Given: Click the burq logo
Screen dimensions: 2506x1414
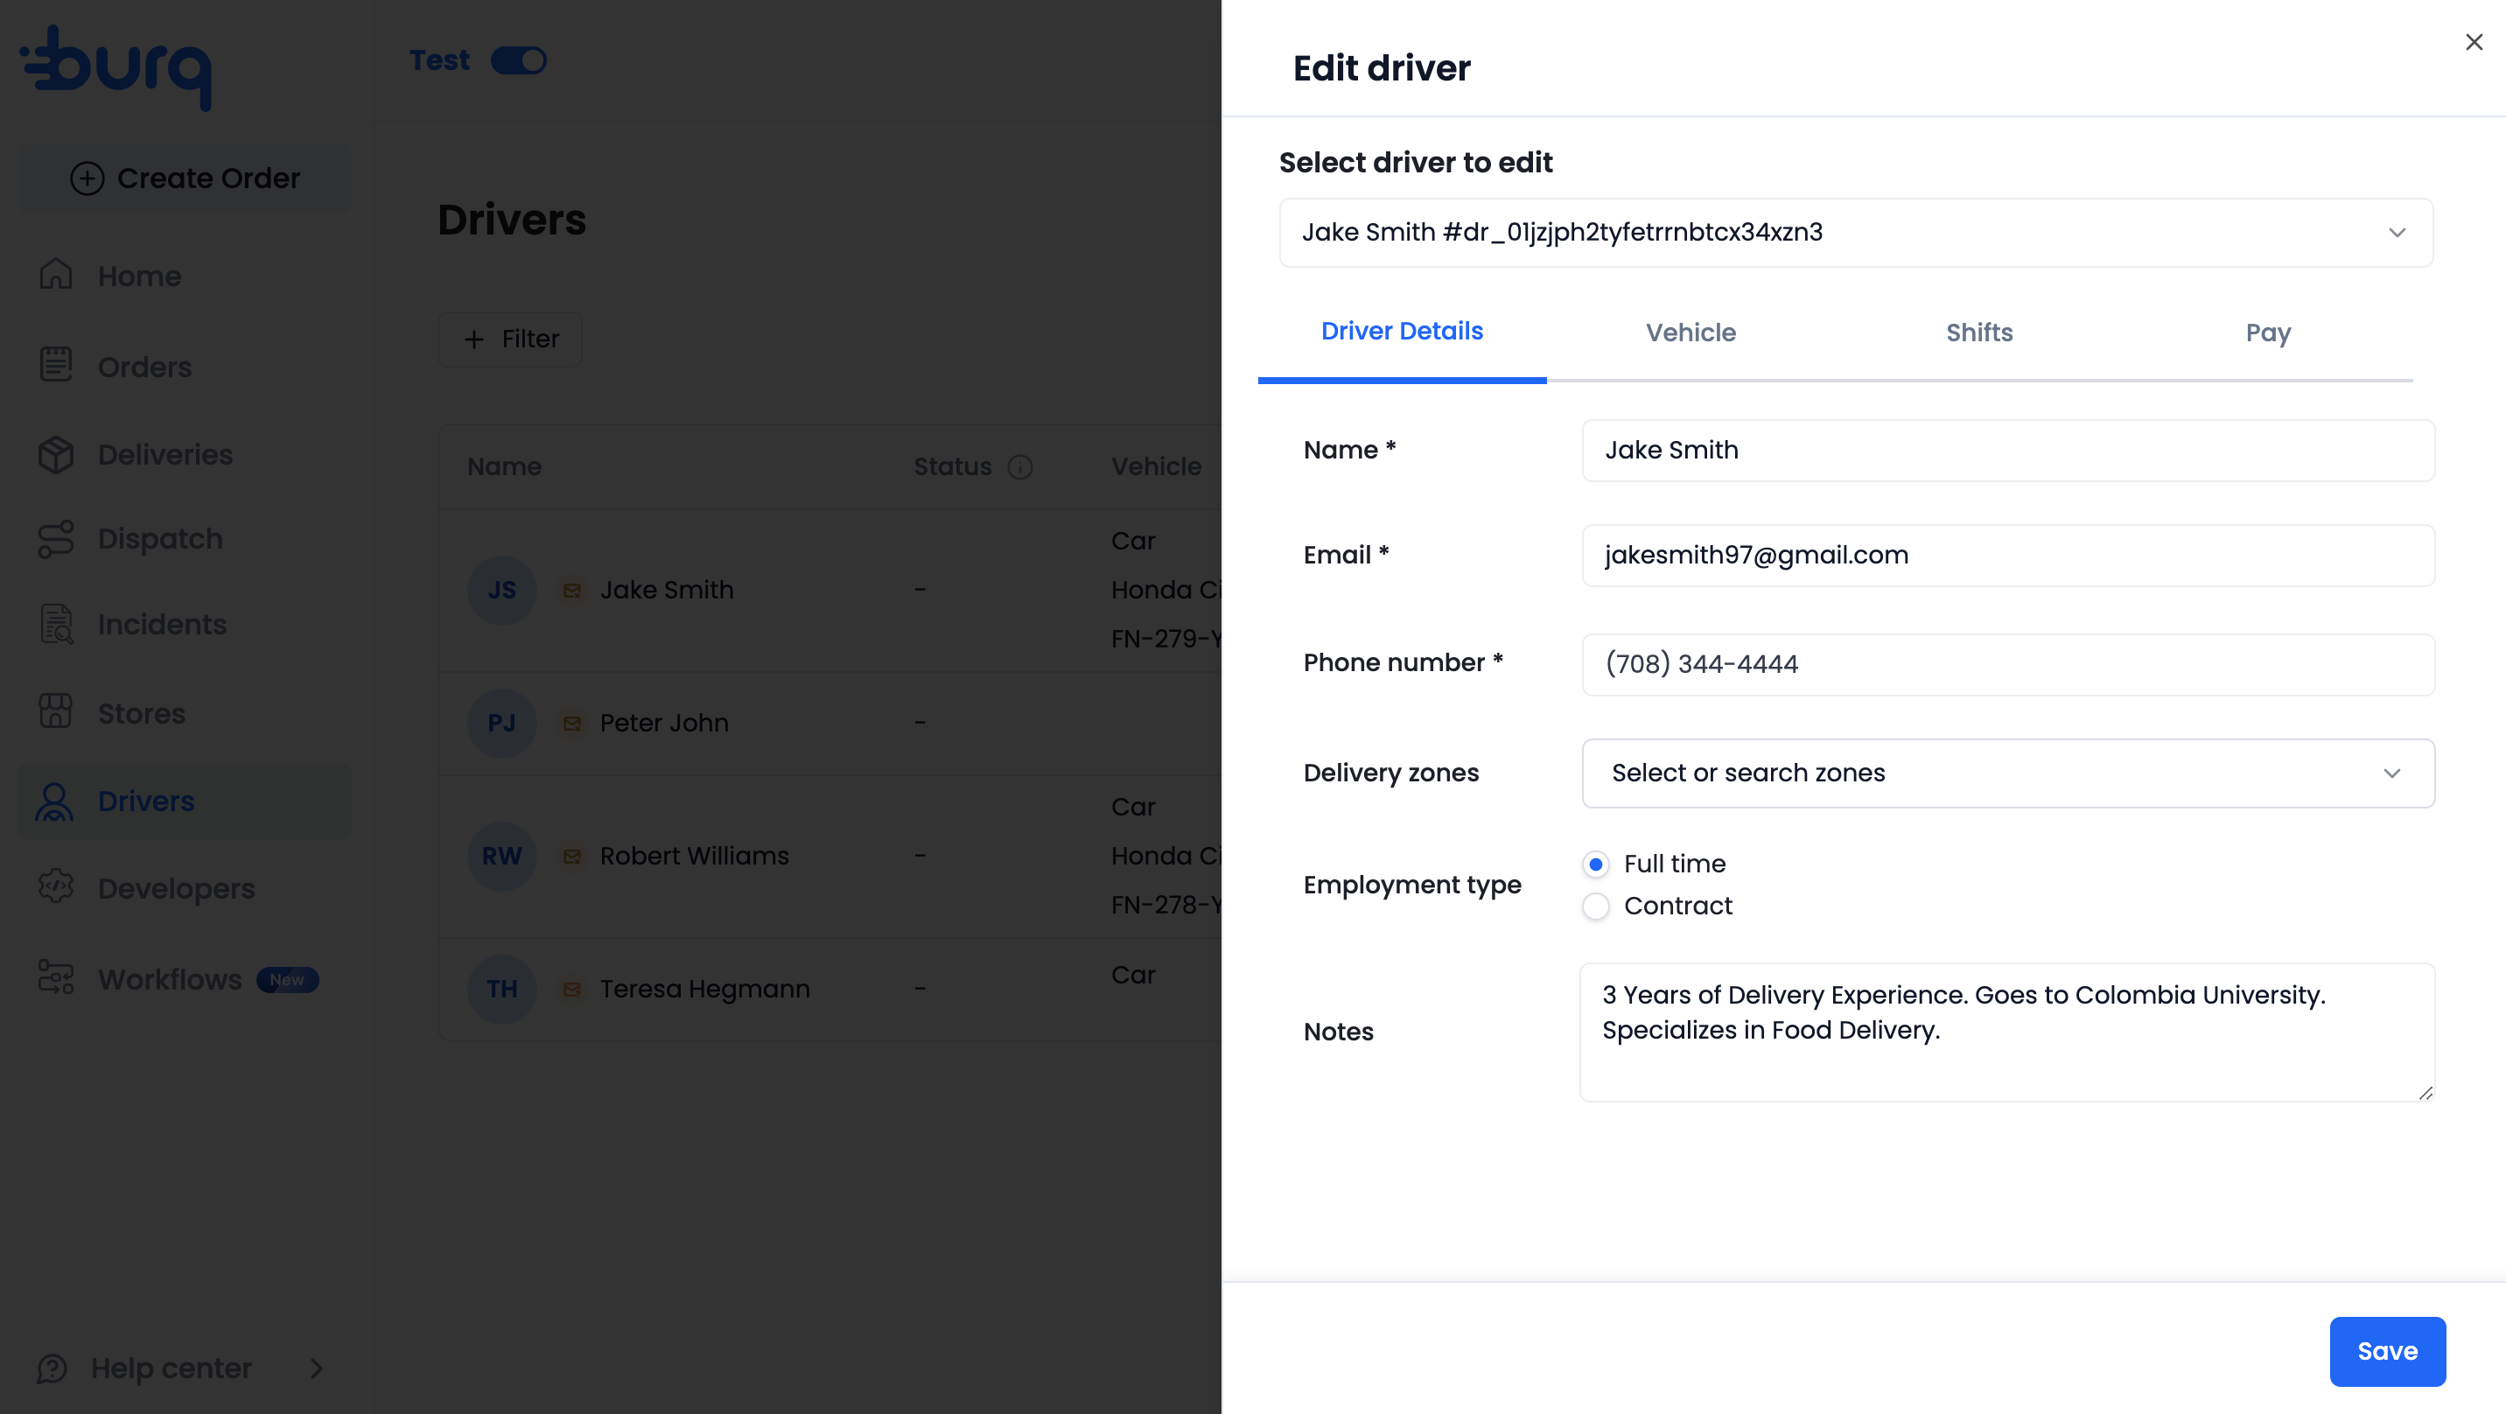Looking at the screenshot, I should pos(115,66).
